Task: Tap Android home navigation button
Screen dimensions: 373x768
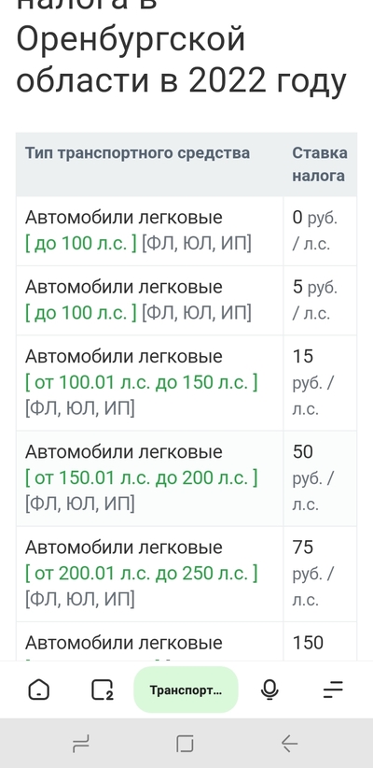Action: pos(186,744)
